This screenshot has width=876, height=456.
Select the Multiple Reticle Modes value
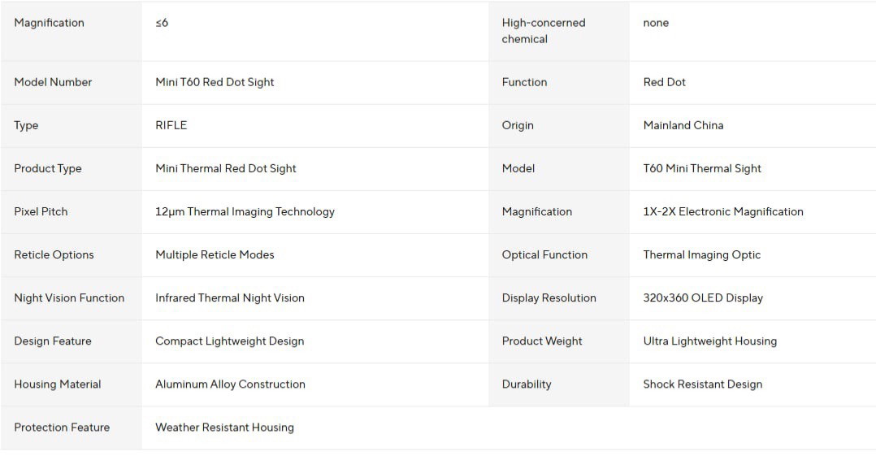click(215, 254)
